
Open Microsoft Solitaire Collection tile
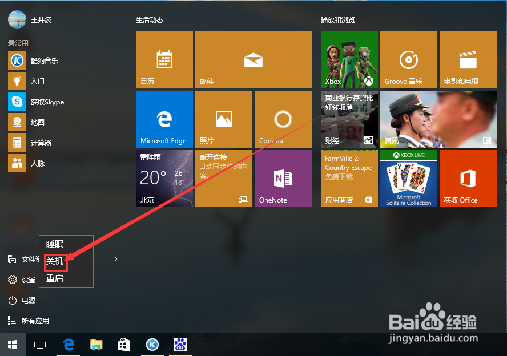[409, 179]
